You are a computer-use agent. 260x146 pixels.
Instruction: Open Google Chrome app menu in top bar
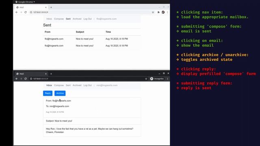pyautogui.click(x=25, y=2)
